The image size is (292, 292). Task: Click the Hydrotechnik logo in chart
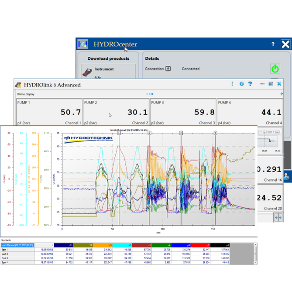pyautogui.click(x=88, y=139)
